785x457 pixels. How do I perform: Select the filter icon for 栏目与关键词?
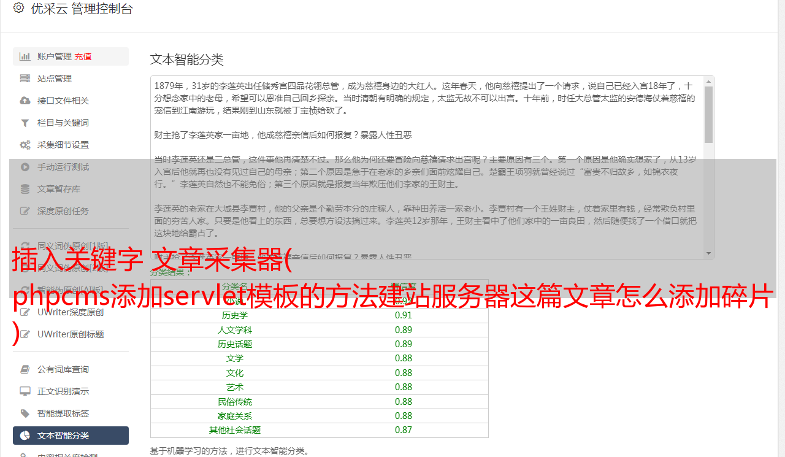(x=25, y=123)
